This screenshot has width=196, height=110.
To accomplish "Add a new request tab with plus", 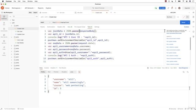I will pyautogui.click(x=111, y=13).
